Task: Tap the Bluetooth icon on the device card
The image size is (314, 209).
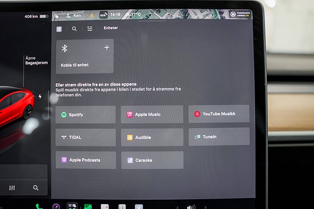Action: [64, 48]
